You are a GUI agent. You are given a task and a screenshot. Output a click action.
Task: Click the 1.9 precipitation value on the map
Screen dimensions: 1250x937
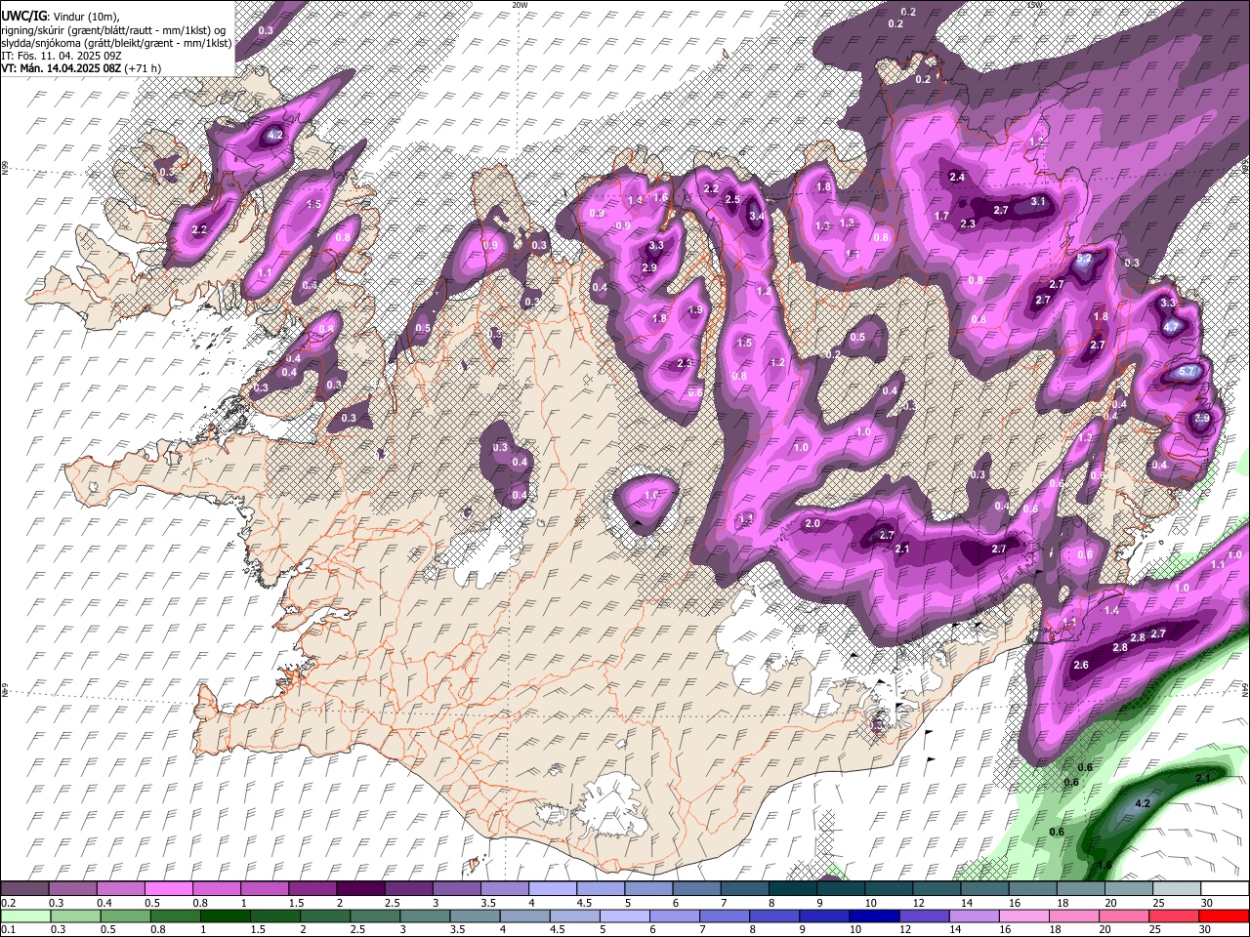pos(695,310)
